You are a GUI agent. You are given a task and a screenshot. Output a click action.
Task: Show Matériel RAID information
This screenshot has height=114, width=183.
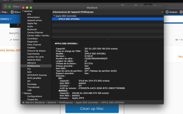point(34,60)
